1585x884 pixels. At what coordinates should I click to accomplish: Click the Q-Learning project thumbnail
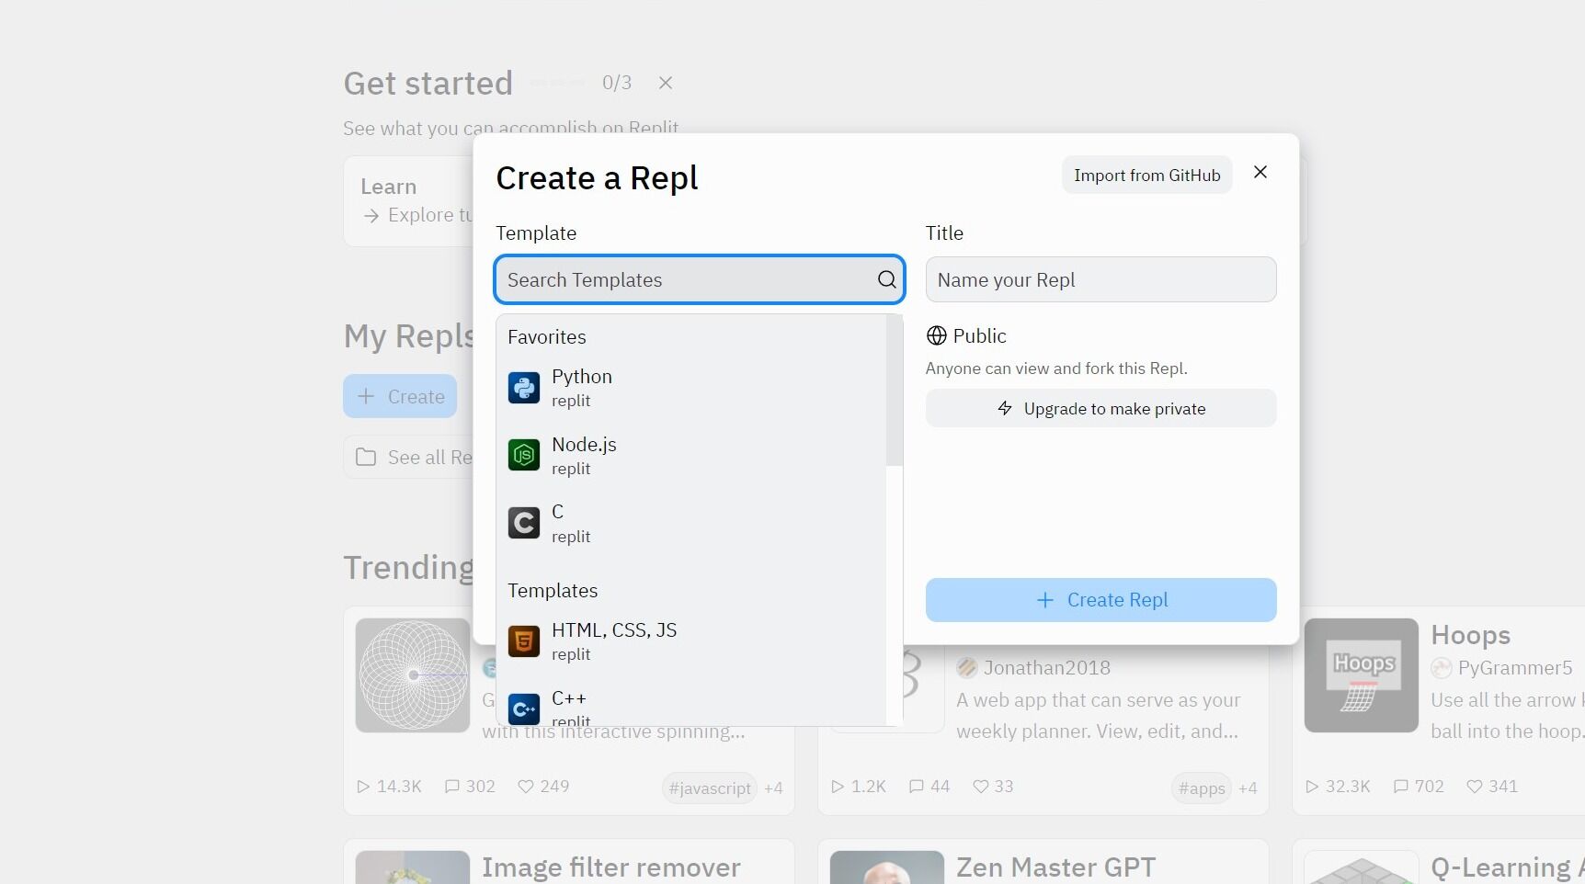click(1361, 867)
